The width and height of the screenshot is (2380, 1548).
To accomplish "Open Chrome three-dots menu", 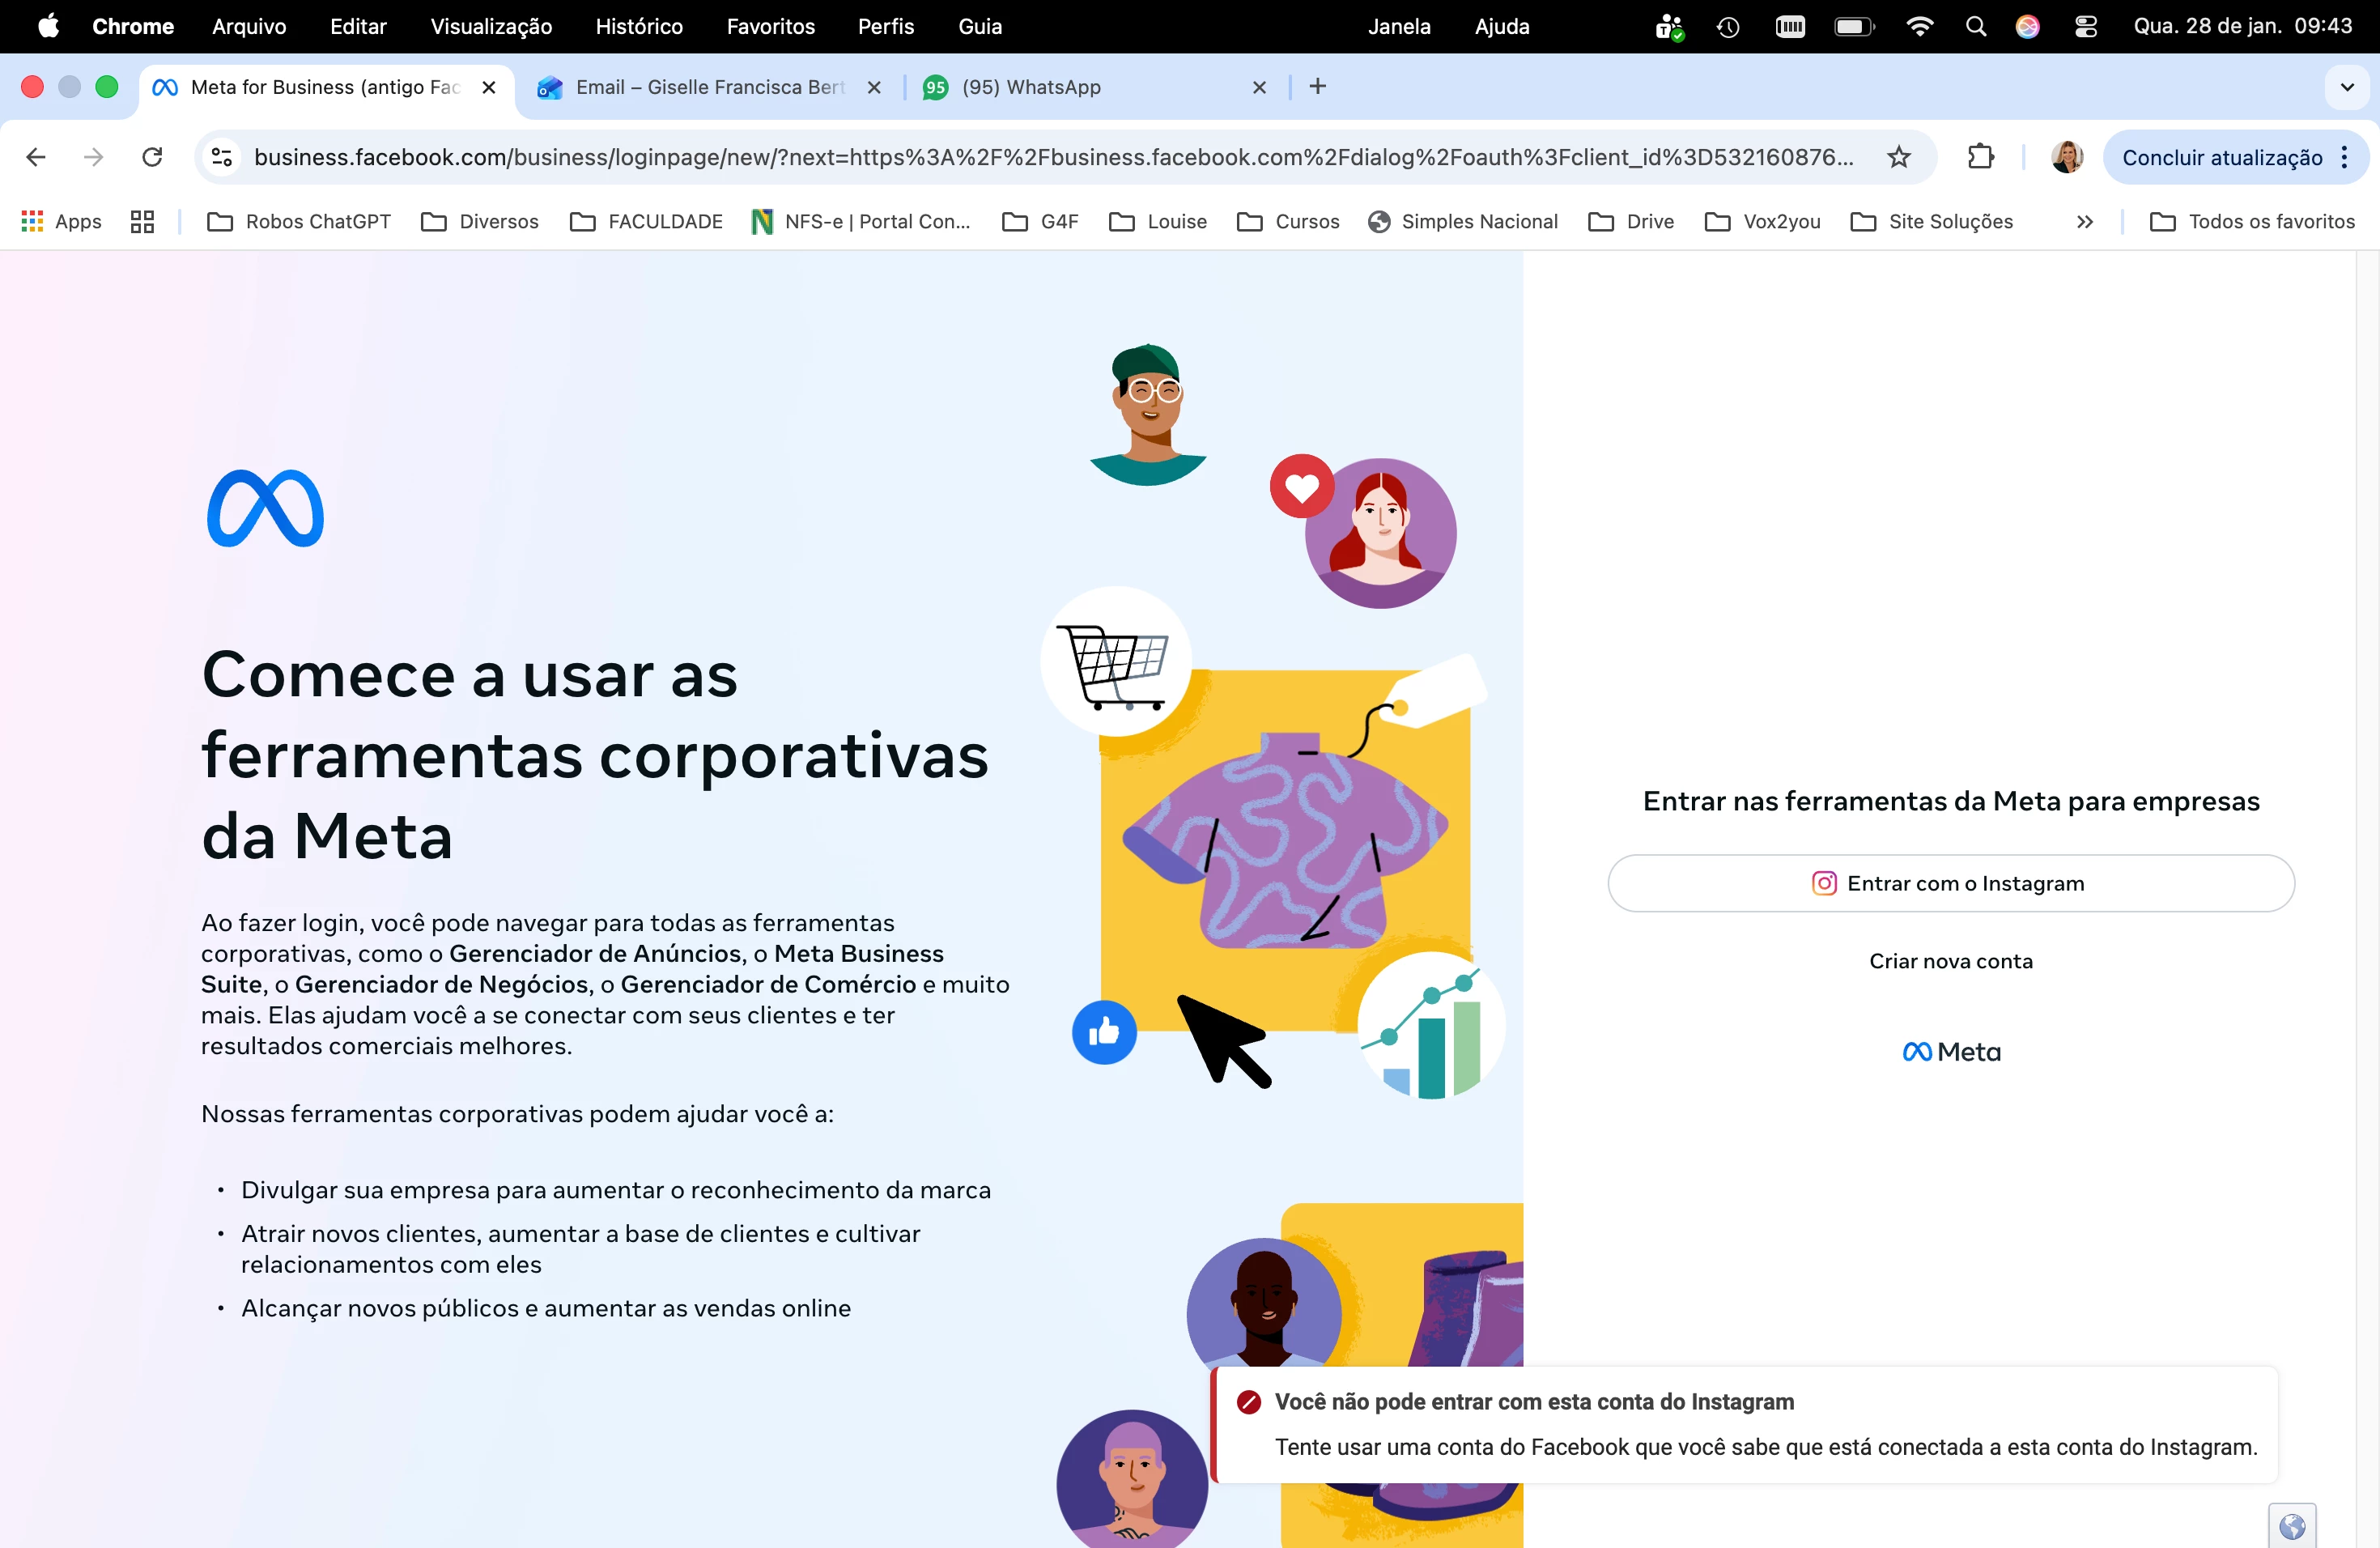I will [2344, 157].
